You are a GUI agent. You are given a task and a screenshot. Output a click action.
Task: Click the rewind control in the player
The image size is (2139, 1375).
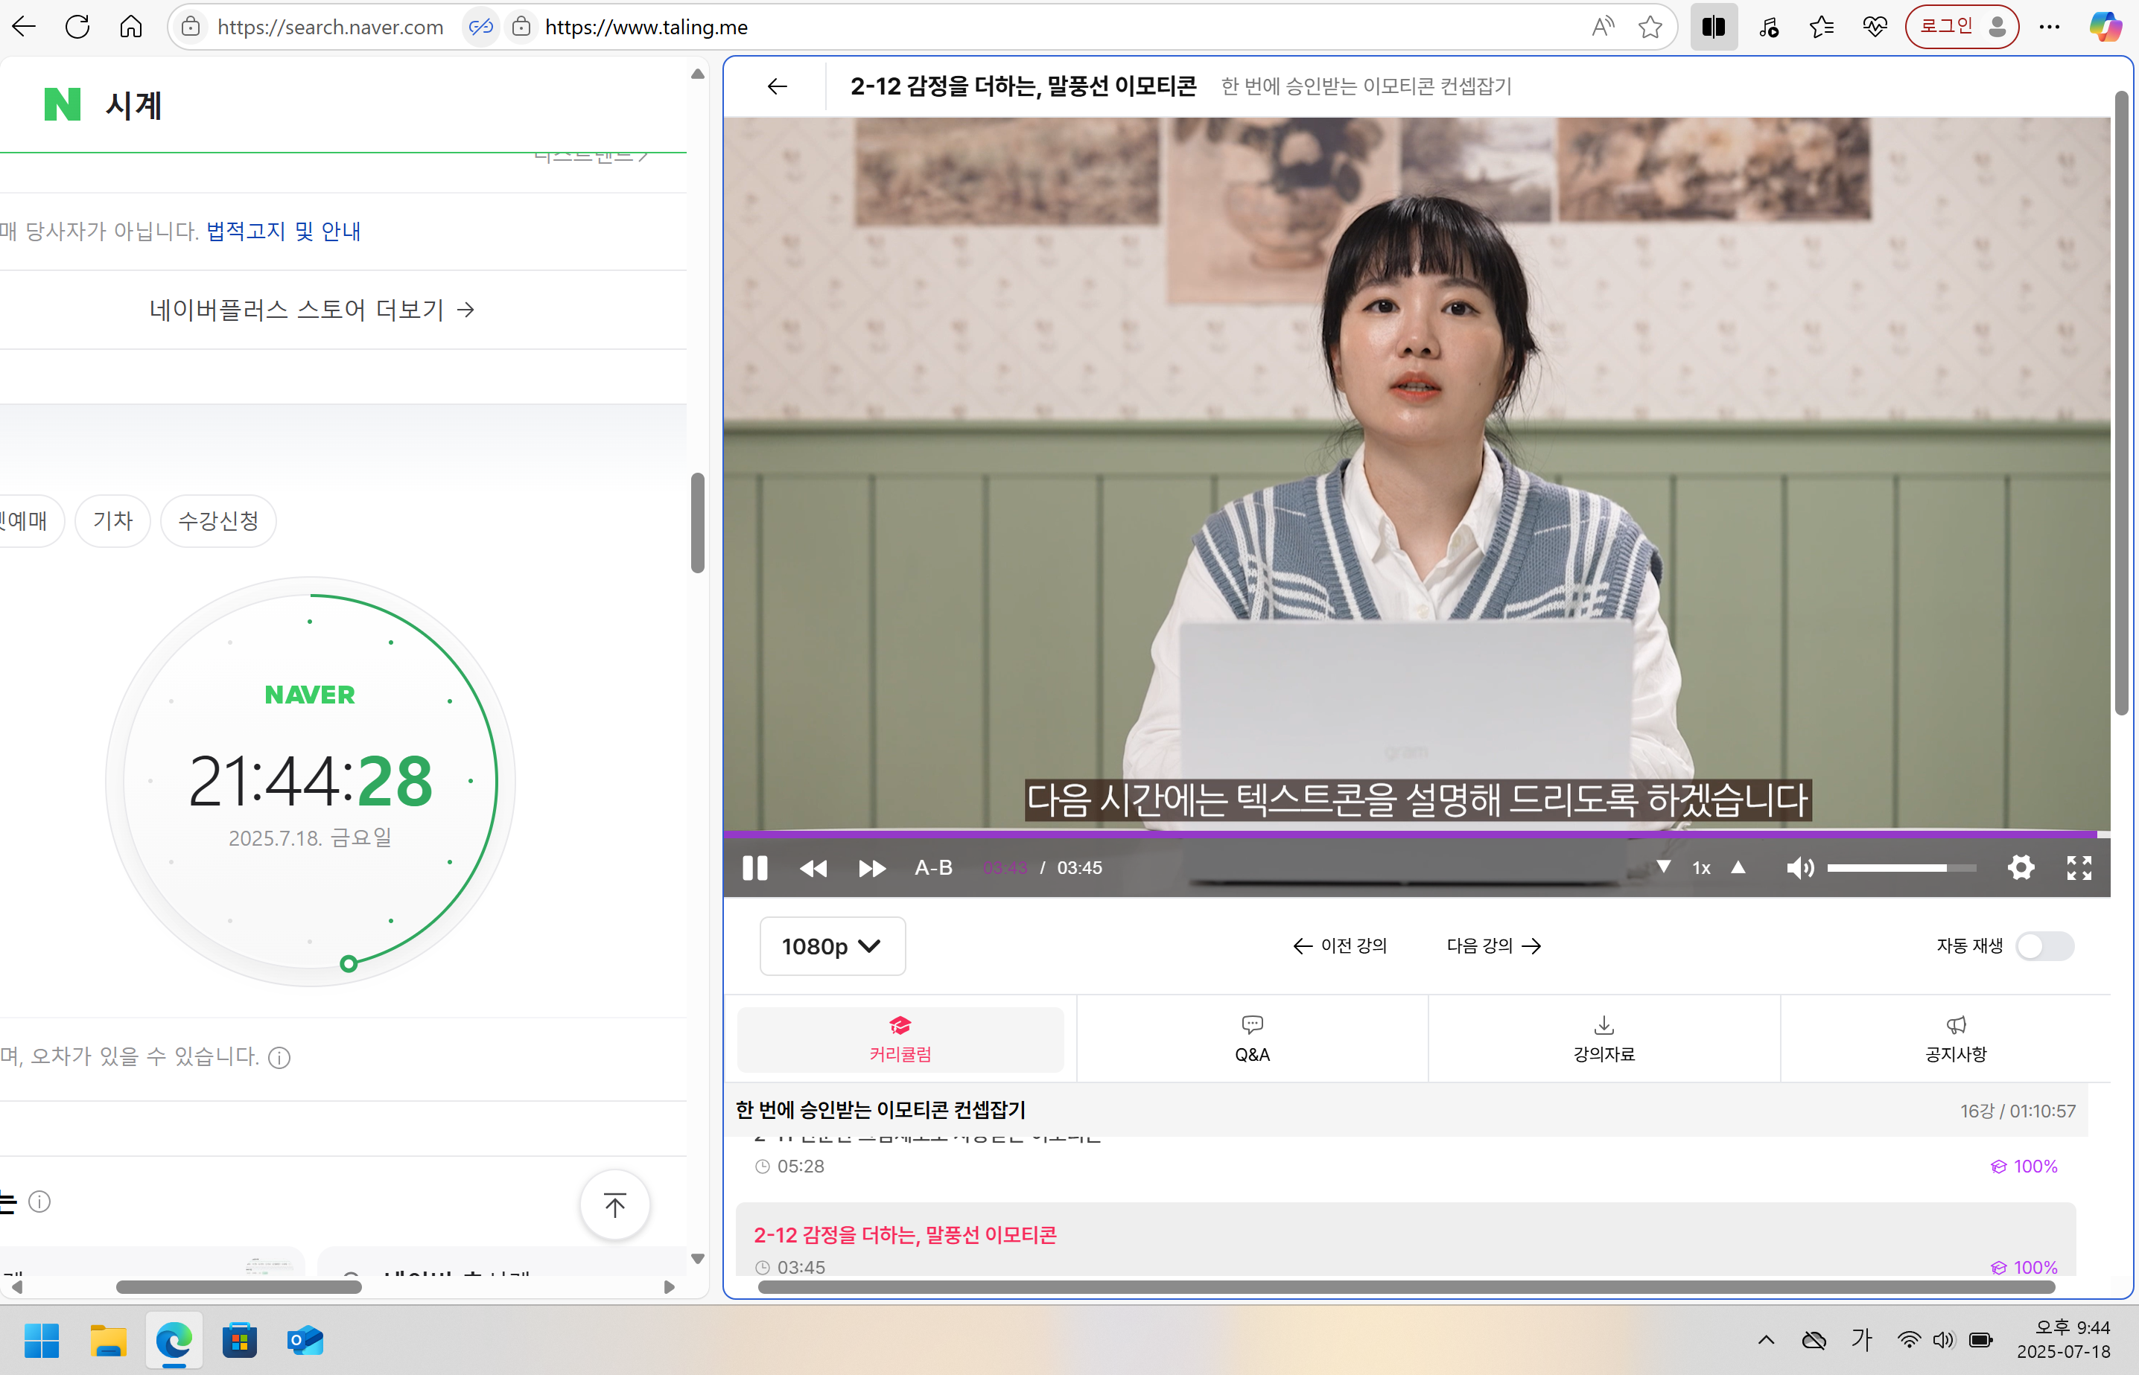pos(813,867)
